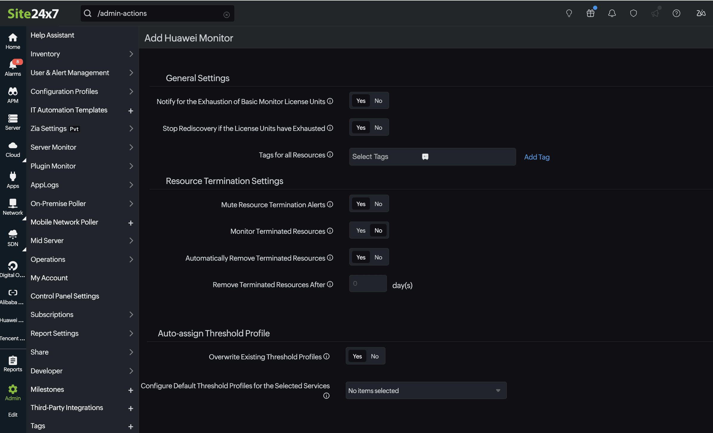713x433 pixels.
Task: Expand the Configuration Profiles submenu
Action: tap(64, 91)
